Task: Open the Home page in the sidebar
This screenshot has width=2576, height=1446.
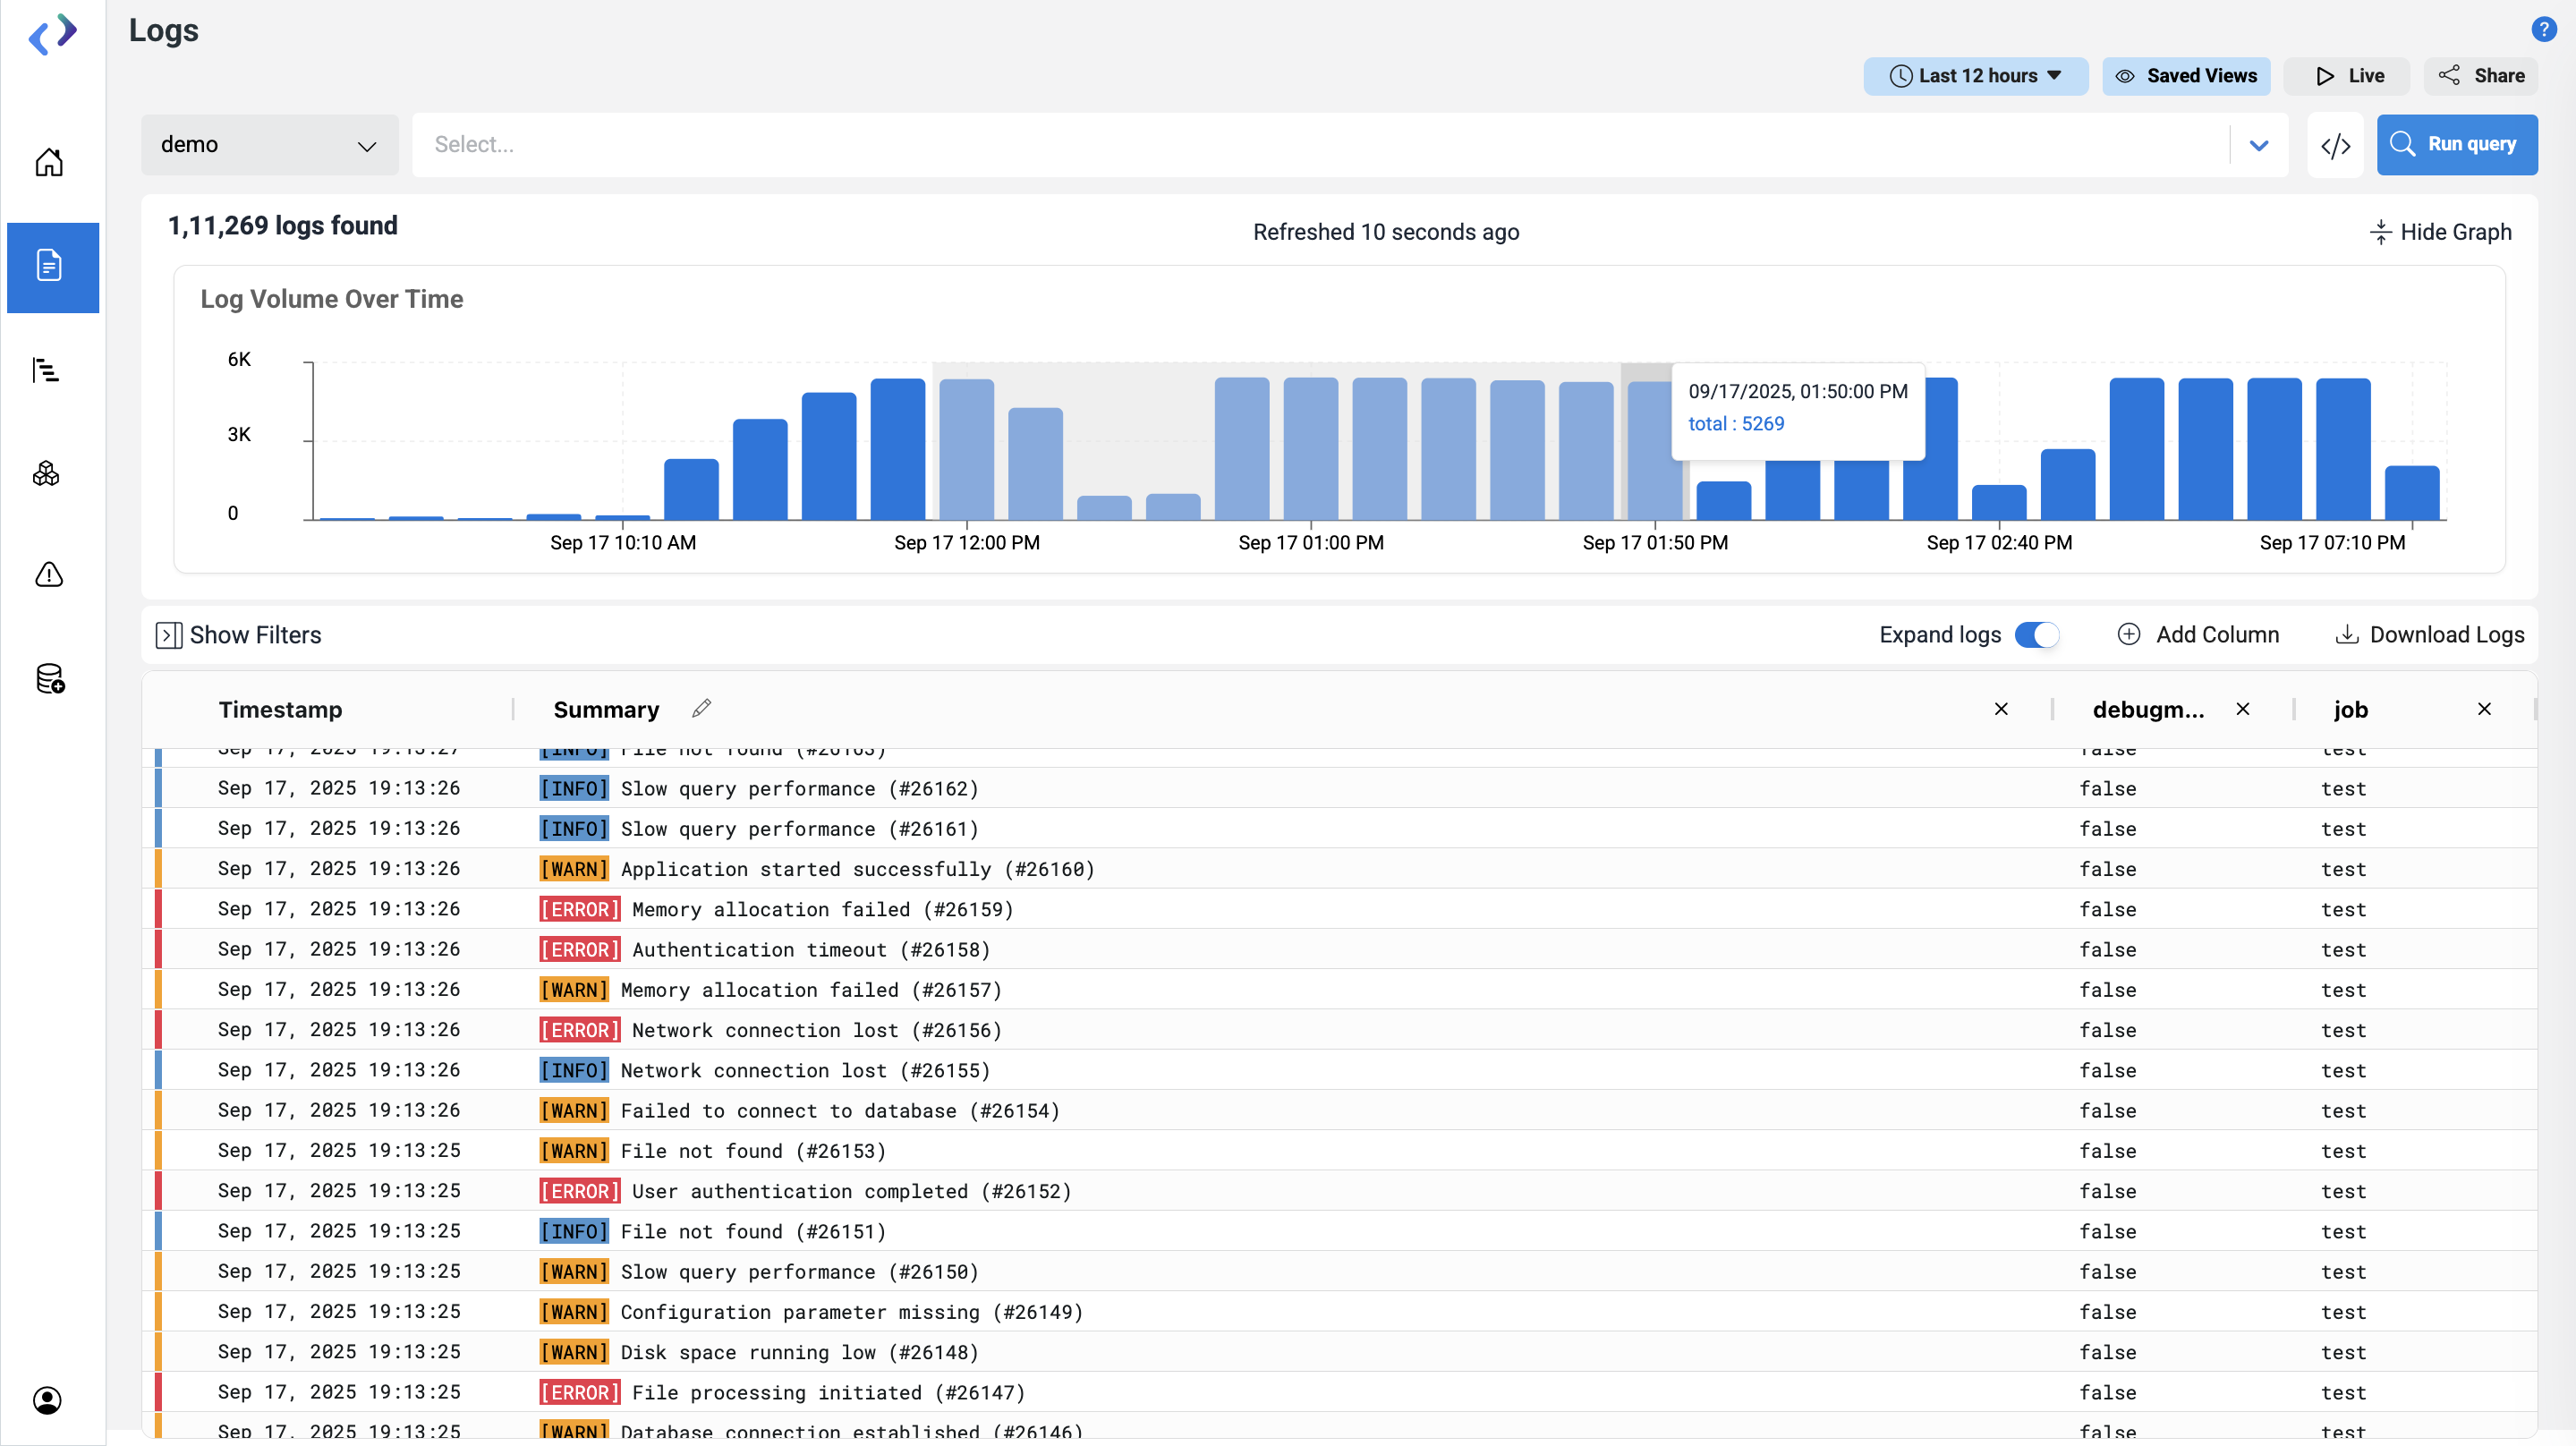Action: pyautogui.click(x=49, y=162)
